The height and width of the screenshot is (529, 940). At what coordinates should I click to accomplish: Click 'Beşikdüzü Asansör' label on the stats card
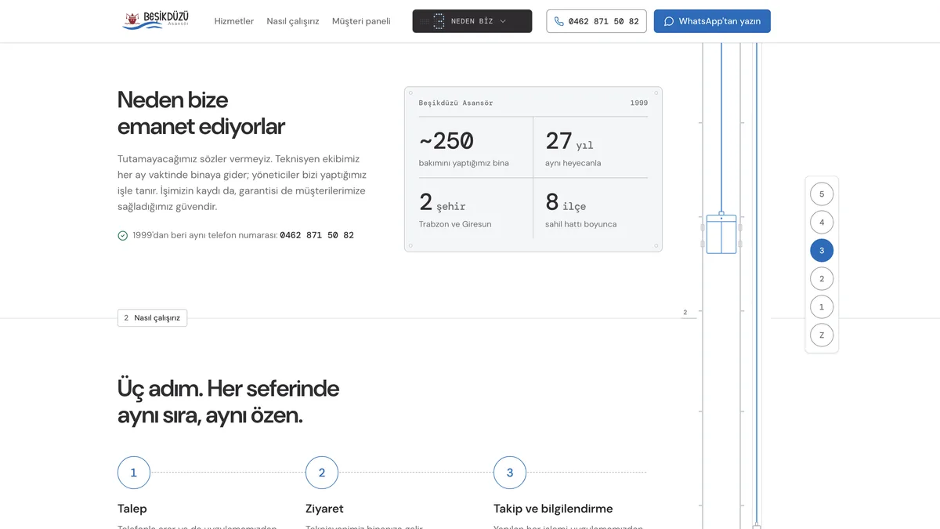tap(456, 103)
